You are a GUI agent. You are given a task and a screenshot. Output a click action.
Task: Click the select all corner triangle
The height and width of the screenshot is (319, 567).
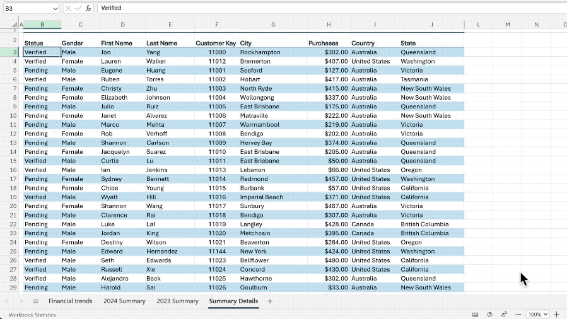click(x=15, y=25)
